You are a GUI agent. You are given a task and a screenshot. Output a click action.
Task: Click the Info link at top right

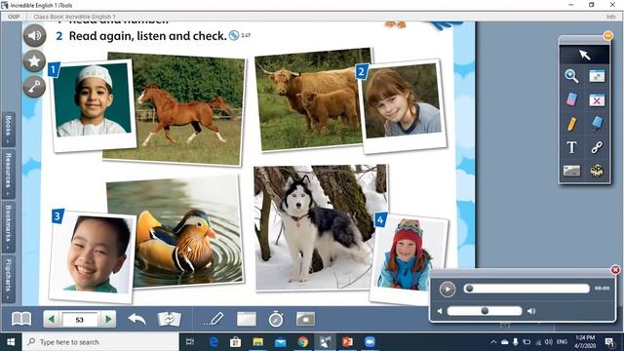[x=611, y=17]
